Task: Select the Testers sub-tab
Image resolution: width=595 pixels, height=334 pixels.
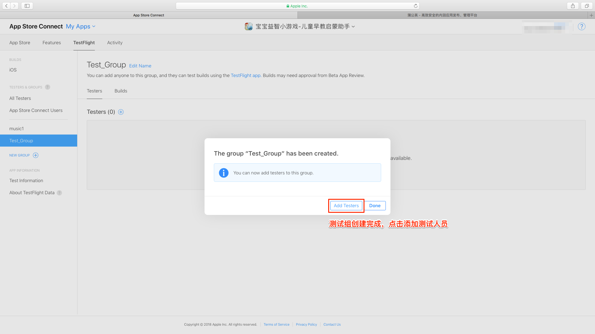Action: click(x=95, y=91)
